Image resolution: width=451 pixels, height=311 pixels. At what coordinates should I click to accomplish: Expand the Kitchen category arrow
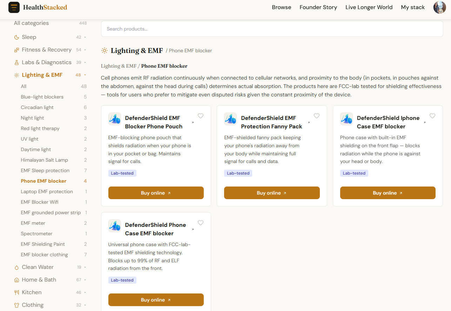pyautogui.click(x=85, y=292)
